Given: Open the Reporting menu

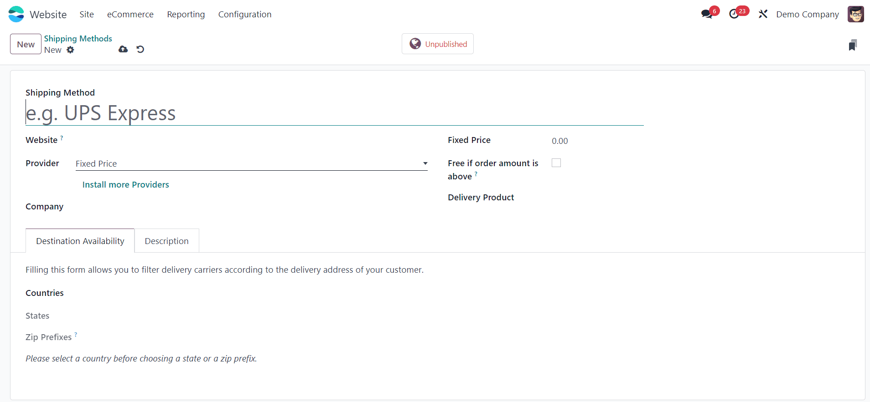Looking at the screenshot, I should point(186,15).
